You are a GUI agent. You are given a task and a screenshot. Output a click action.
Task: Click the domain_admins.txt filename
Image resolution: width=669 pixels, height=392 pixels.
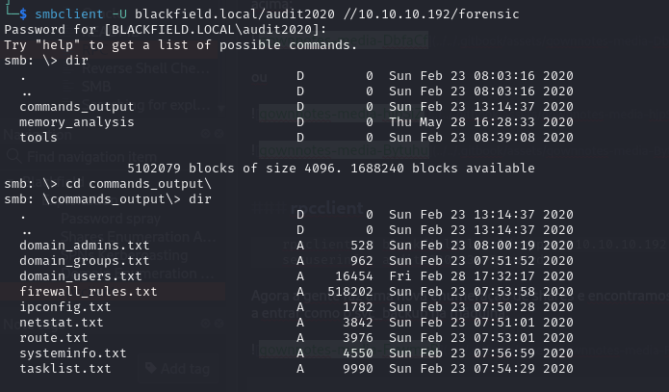[x=85, y=246]
